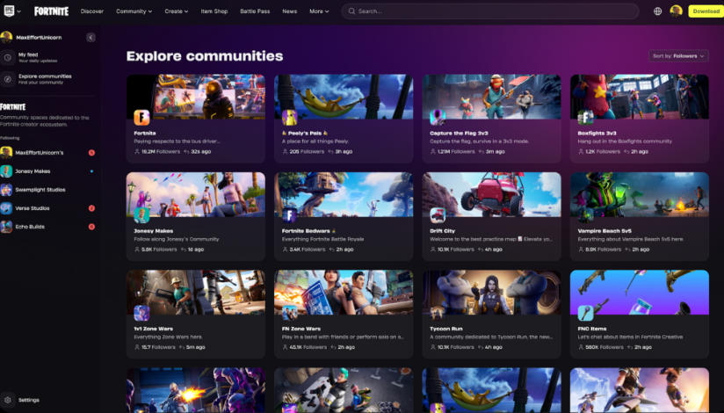Click the Explore communities compass icon
Image resolution: width=724 pixels, height=413 pixels.
[7, 79]
